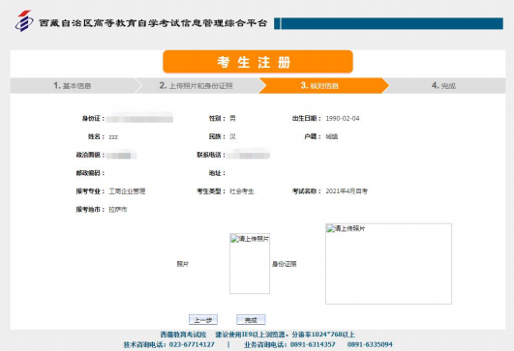Click the platform logo icon
Image resolution: width=514 pixels, height=351 pixels.
click(x=24, y=21)
